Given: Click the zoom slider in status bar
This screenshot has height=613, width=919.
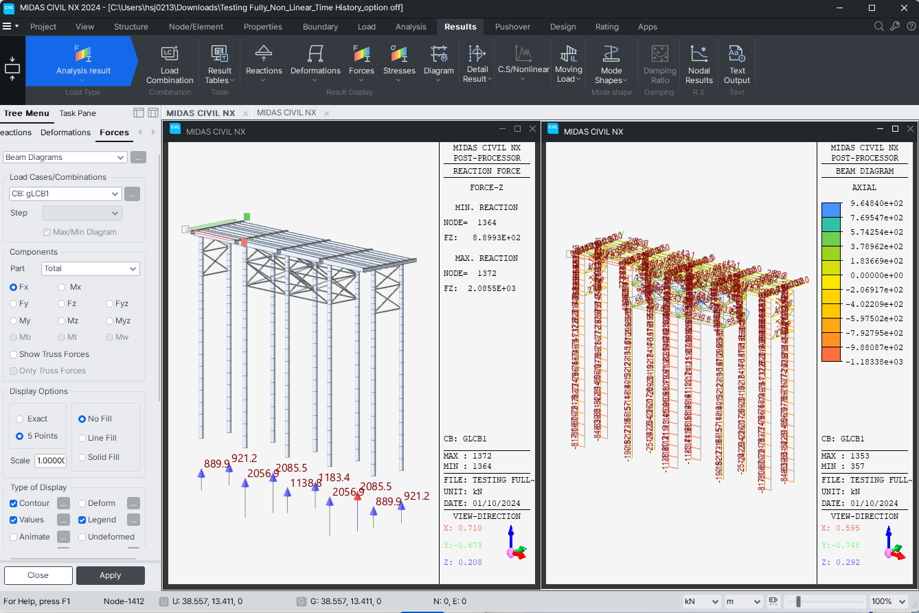Looking at the screenshot, I should [798, 601].
